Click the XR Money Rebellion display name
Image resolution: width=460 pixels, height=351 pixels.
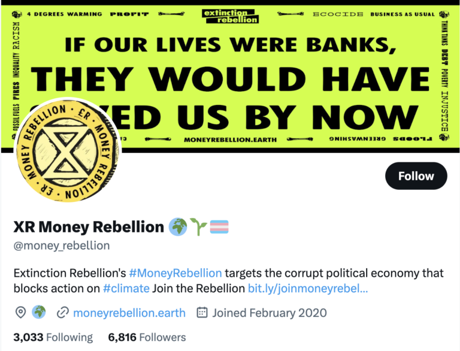[89, 227]
